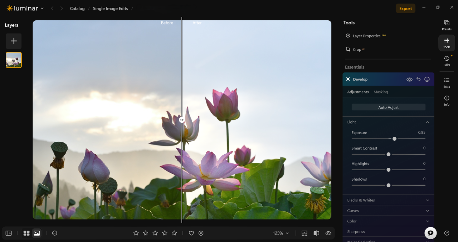Open the Luminar logo menu
Image resolution: width=458 pixels, height=242 pixels.
[25, 8]
